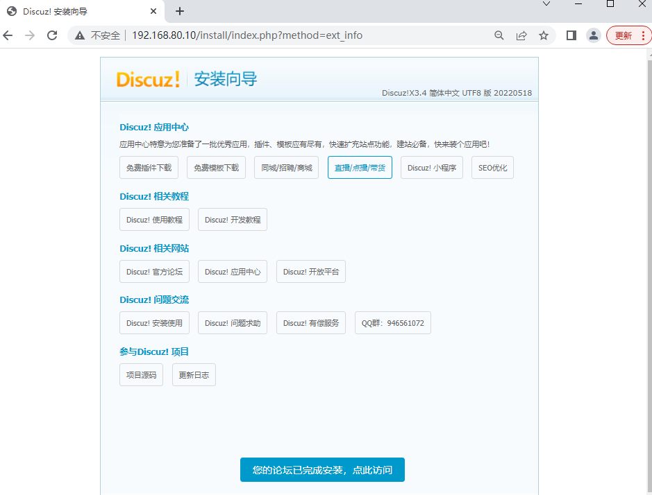This screenshot has width=652, height=495.
Task: Open the zoom magnifier in address bar
Action: pyautogui.click(x=499, y=35)
